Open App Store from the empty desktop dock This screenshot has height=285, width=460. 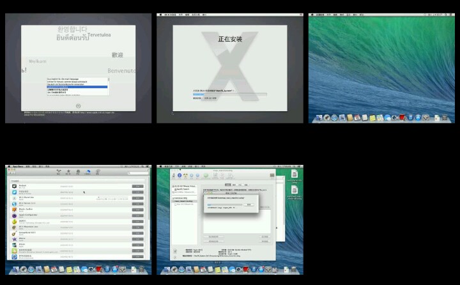[418, 118]
